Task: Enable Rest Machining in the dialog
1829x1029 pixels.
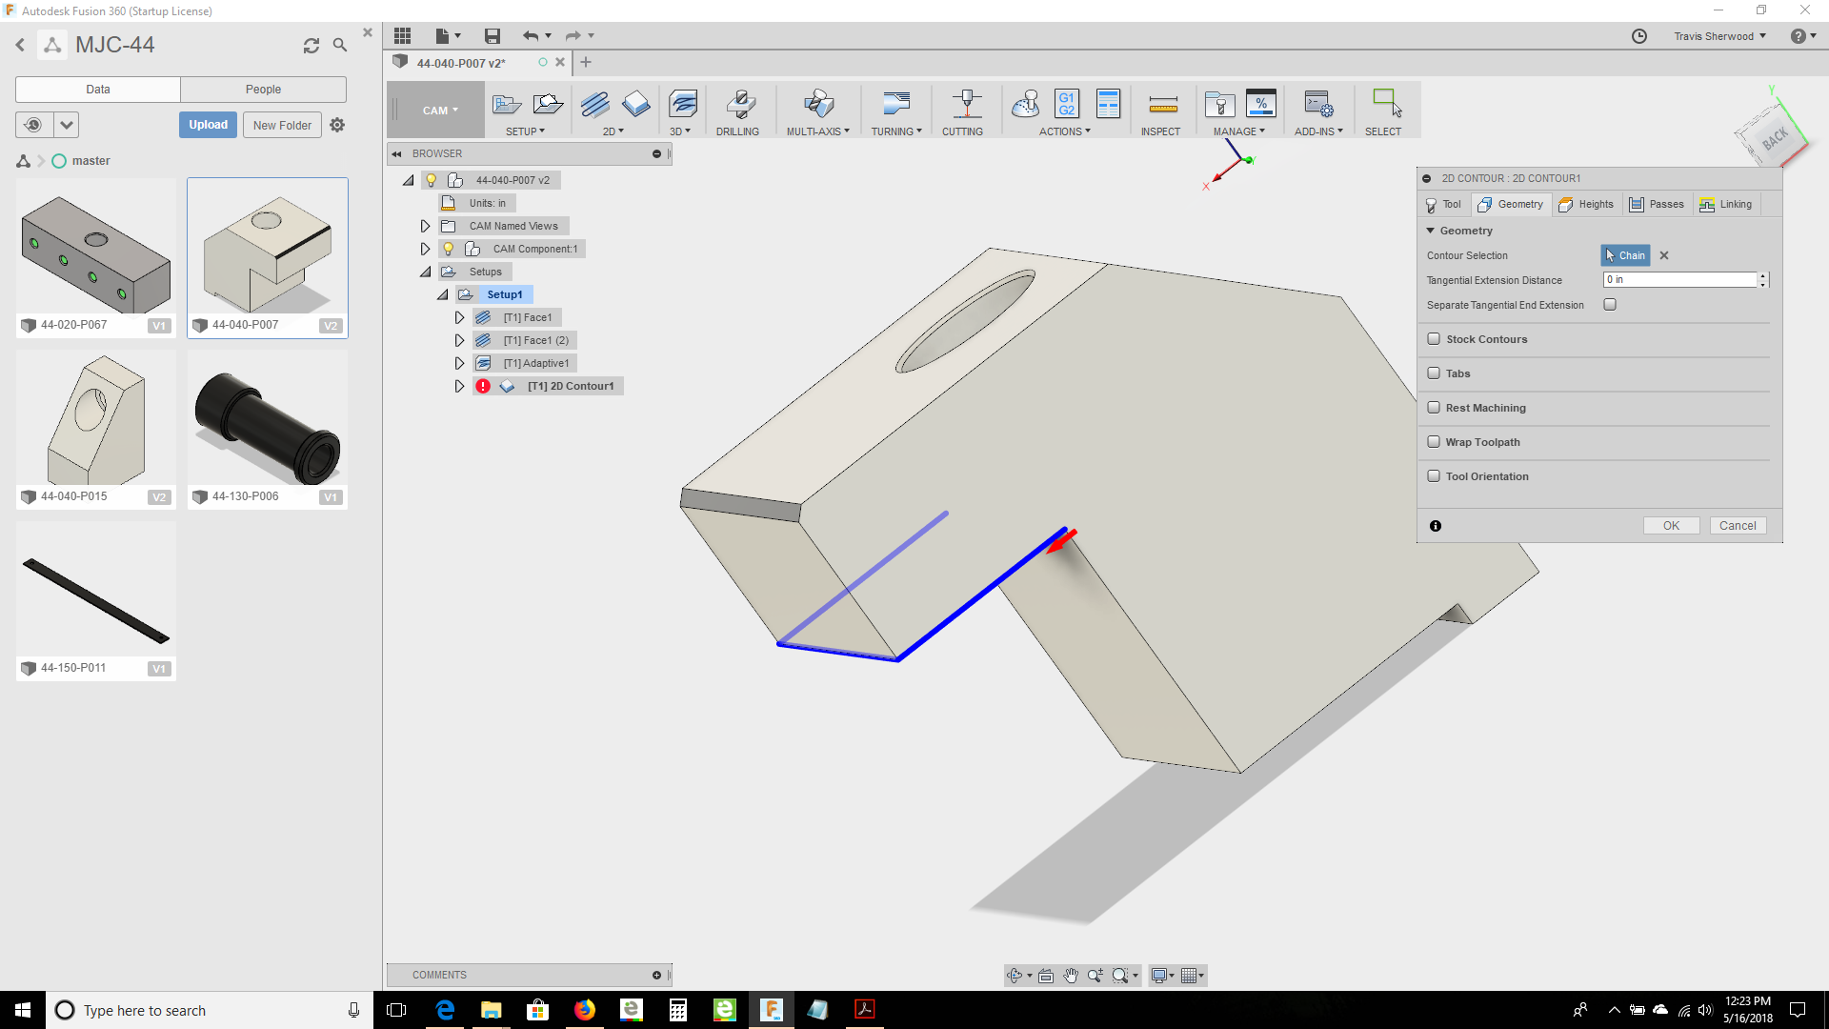Action: point(1434,407)
